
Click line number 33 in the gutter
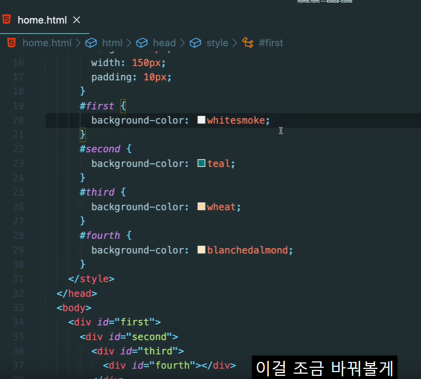point(18,307)
